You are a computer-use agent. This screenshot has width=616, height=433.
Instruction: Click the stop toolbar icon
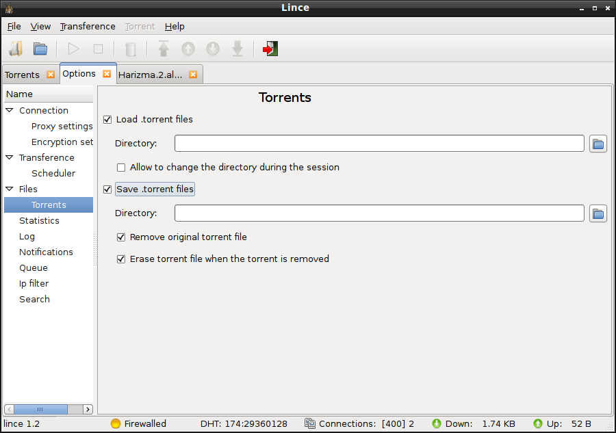pyautogui.click(x=98, y=49)
